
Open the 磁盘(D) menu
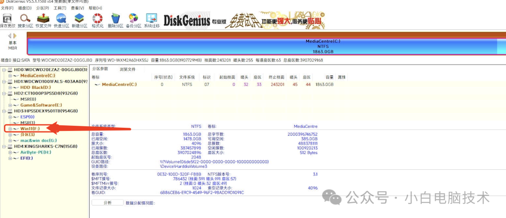[25, 8]
